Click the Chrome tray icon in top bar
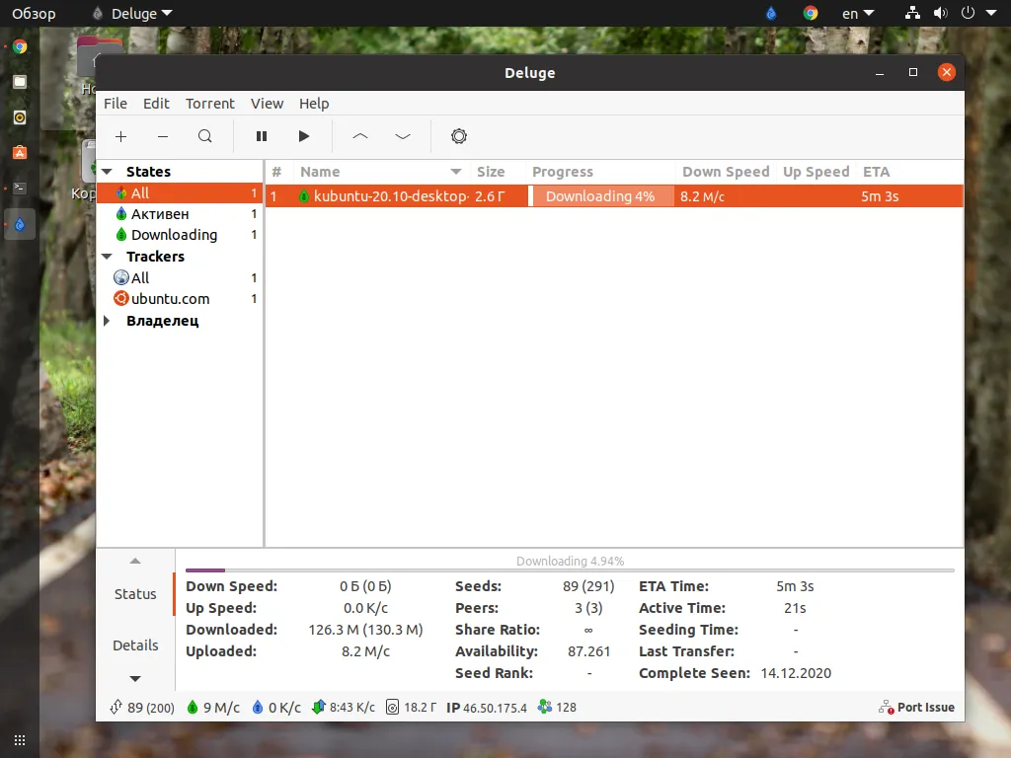1011x758 pixels. click(x=811, y=13)
